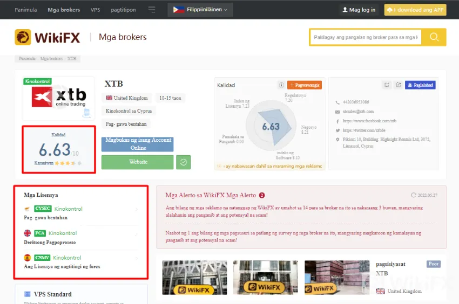The width and height of the screenshot is (459, 304).
Task: Click the UK flag by pagsisiyasat XTB
Action: click(380, 291)
